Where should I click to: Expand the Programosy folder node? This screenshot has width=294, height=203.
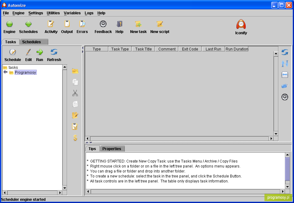point(5,72)
